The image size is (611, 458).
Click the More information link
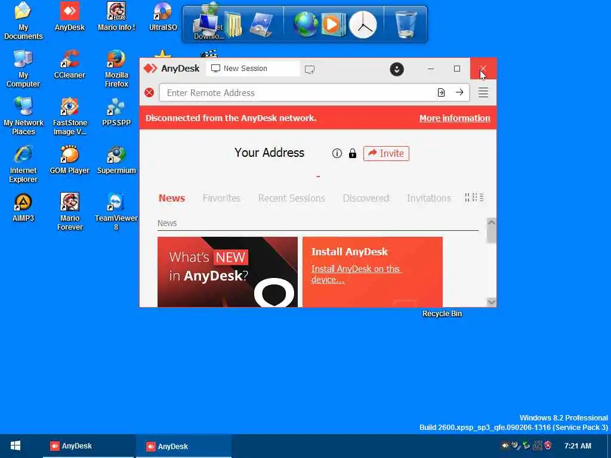[x=455, y=118]
